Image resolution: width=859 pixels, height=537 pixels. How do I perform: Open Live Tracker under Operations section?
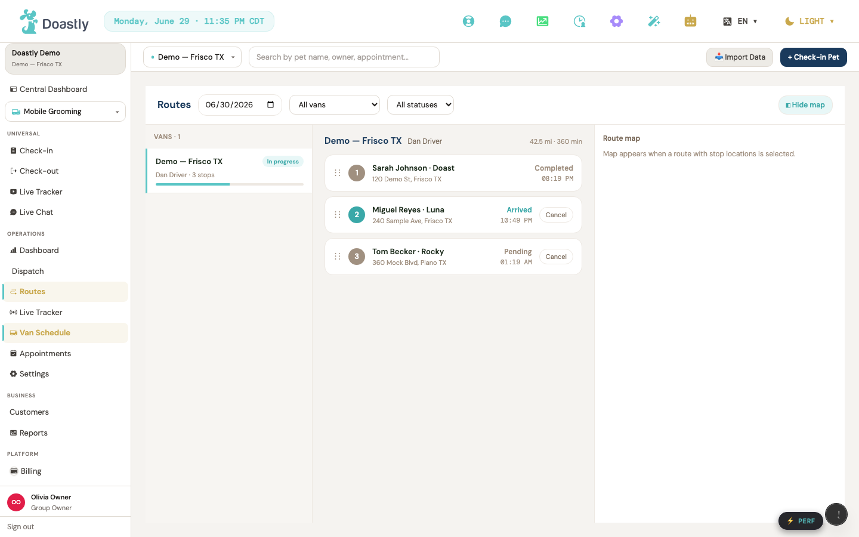[x=65, y=313]
